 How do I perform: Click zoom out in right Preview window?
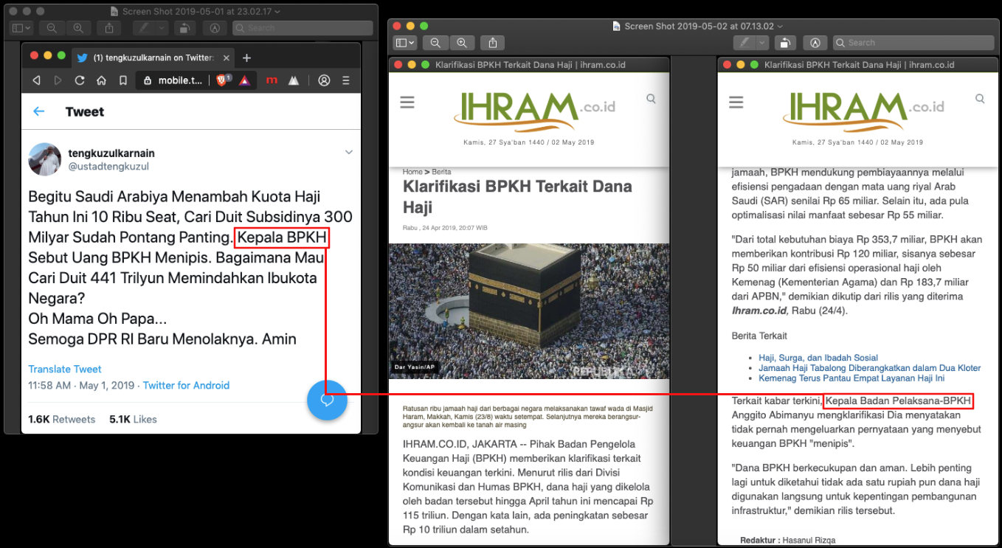pos(436,43)
